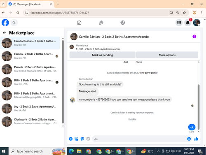Open the Camilo conversation with ??? message

30,56
